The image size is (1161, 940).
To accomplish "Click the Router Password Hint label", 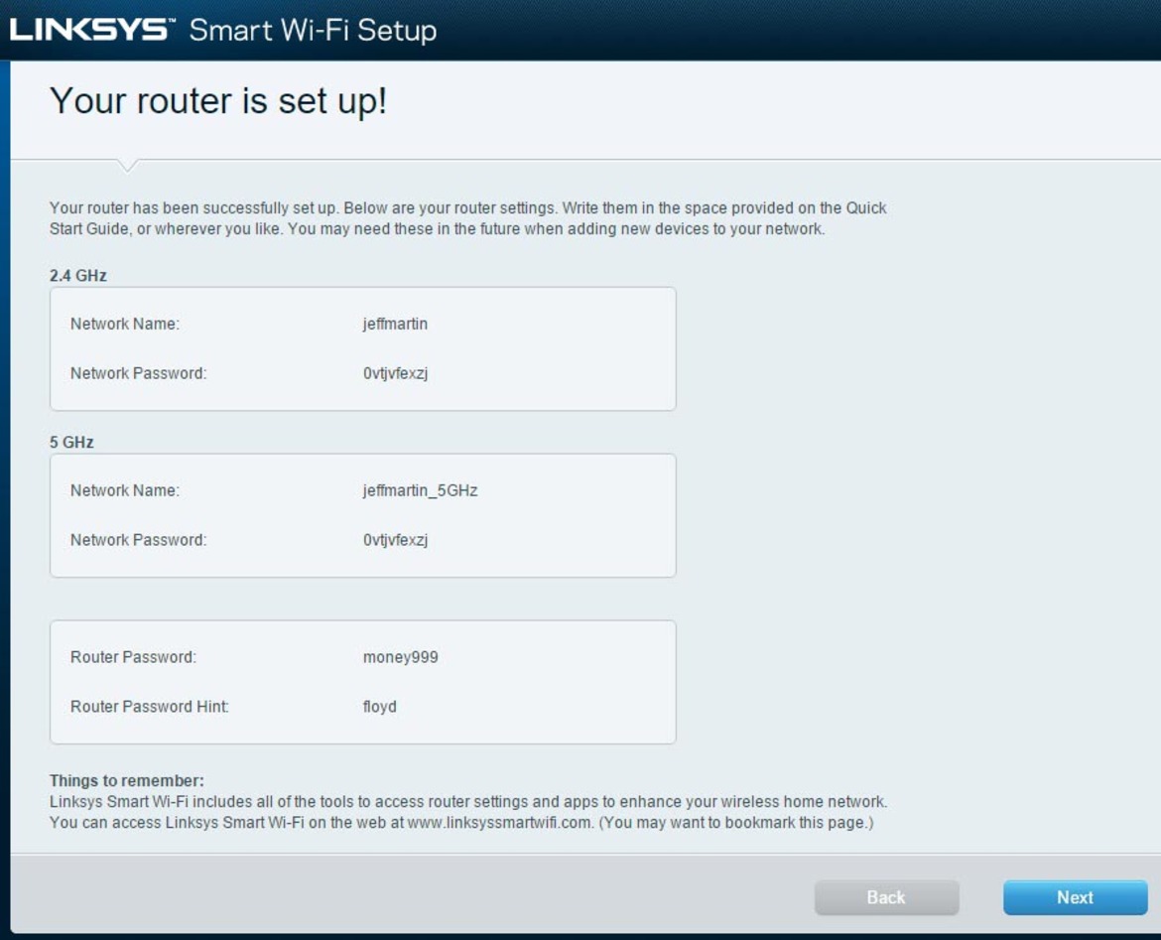I will coord(150,707).
